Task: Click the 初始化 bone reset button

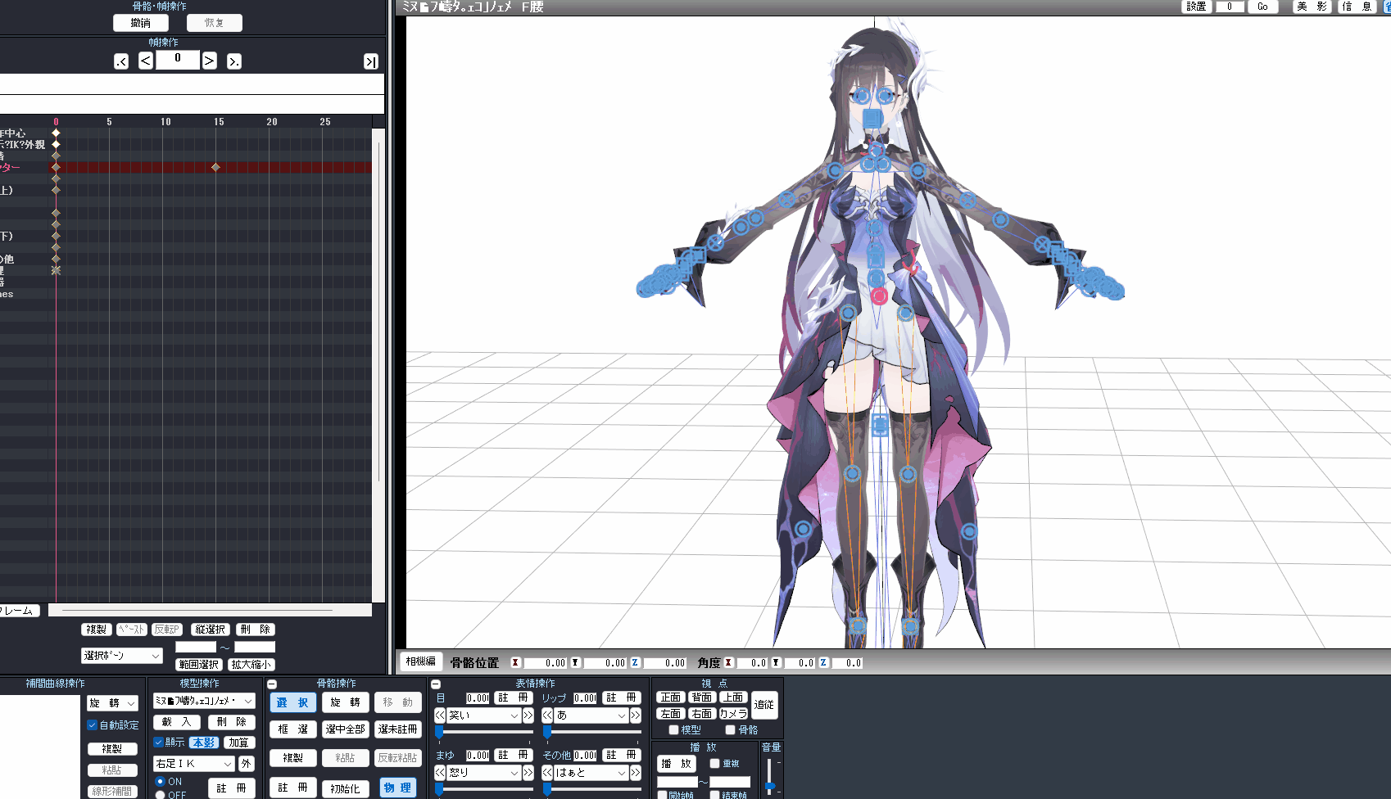Action: click(x=345, y=788)
